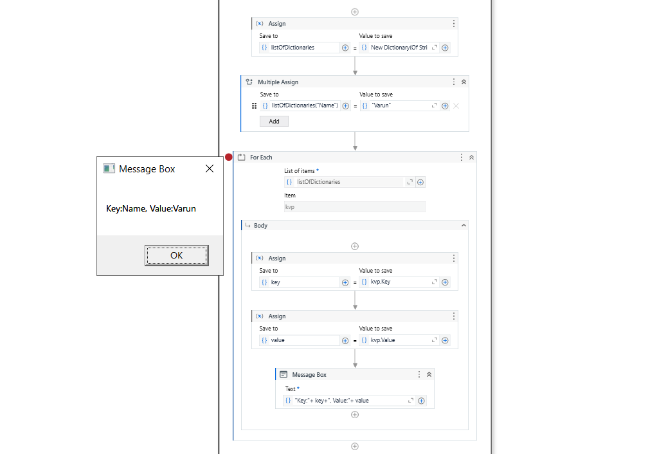Open Multiple Assign options menu
The image size is (666, 454).
pyautogui.click(x=454, y=82)
